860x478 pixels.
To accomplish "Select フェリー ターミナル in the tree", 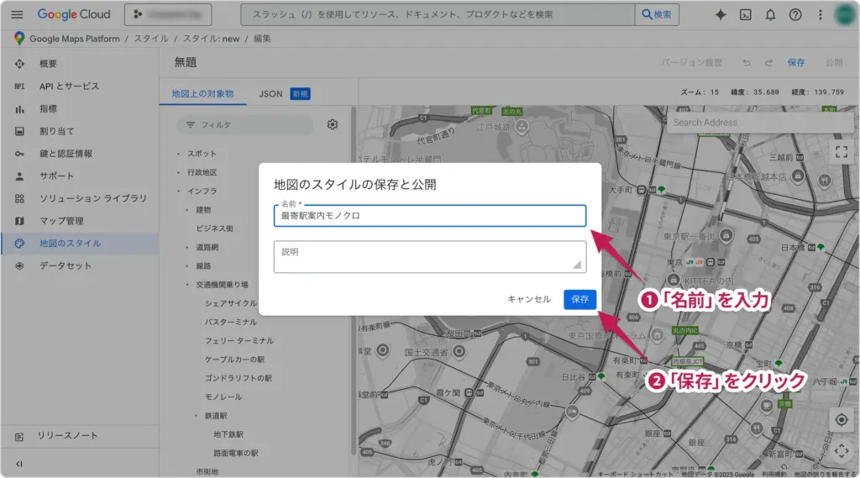I will (239, 341).
